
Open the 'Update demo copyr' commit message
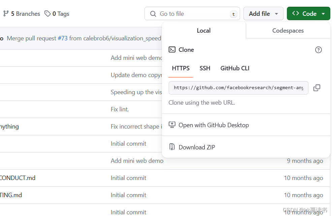coord(136,75)
